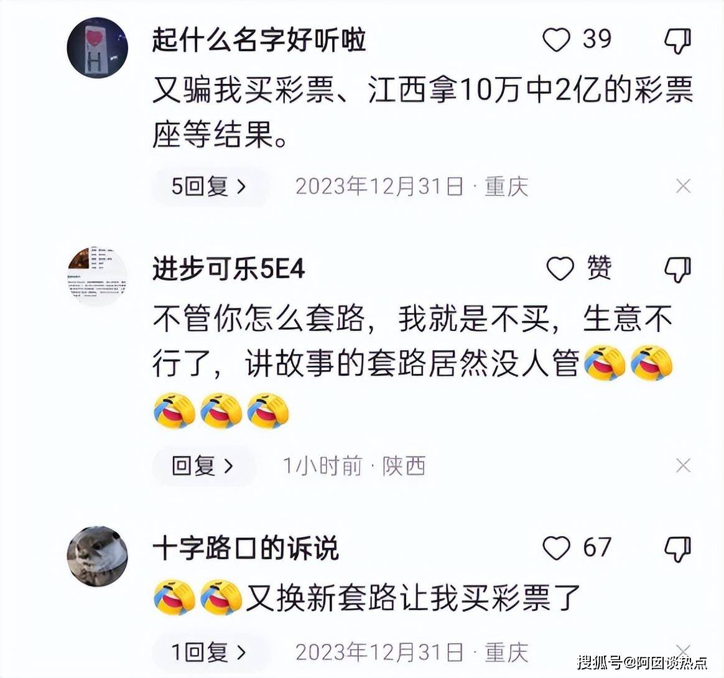Tap thumbs-down on 十字路口的诉说's comment
724x678 pixels.
[x=678, y=549]
